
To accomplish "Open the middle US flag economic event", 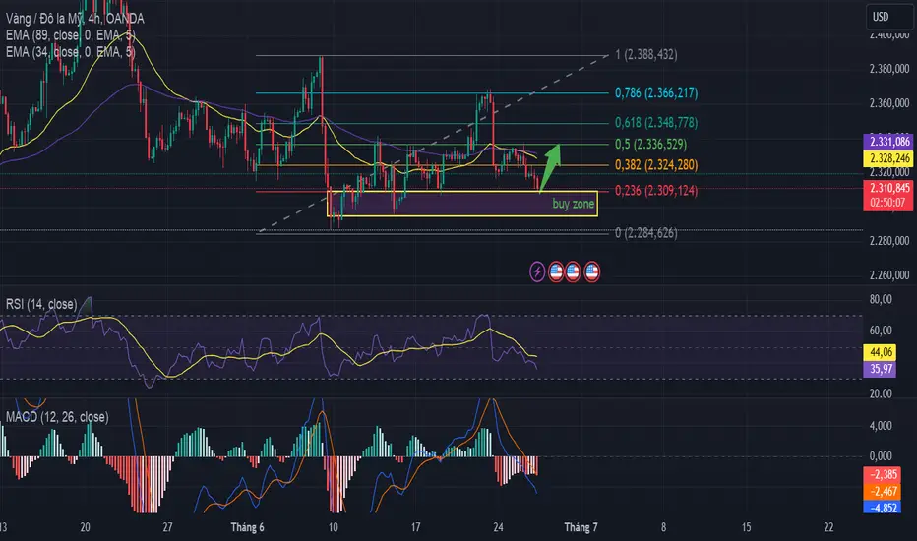I will [573, 271].
